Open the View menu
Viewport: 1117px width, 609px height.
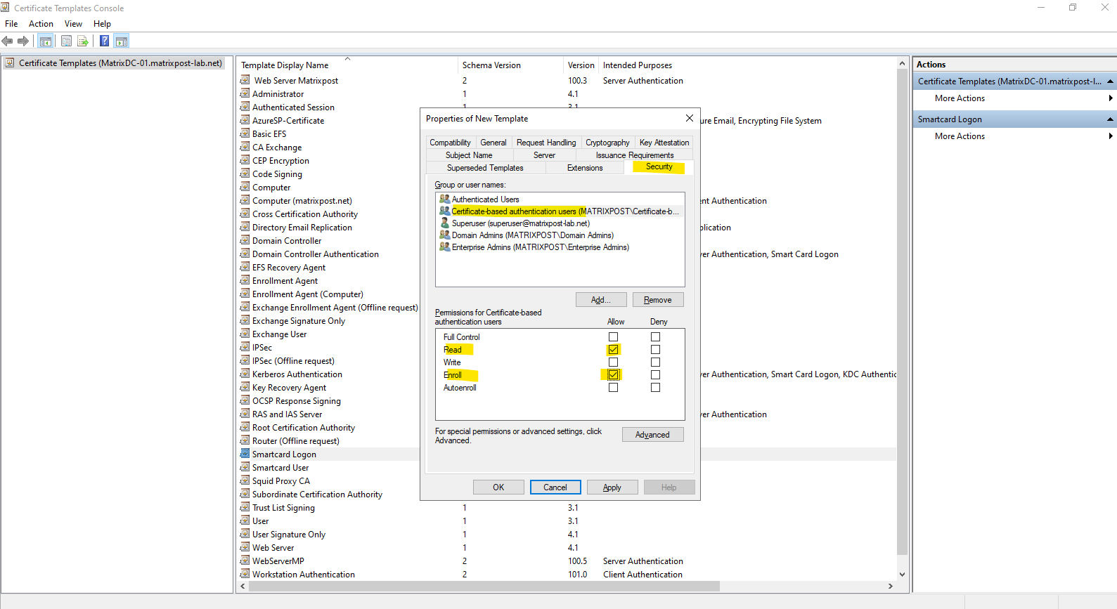[x=73, y=24]
